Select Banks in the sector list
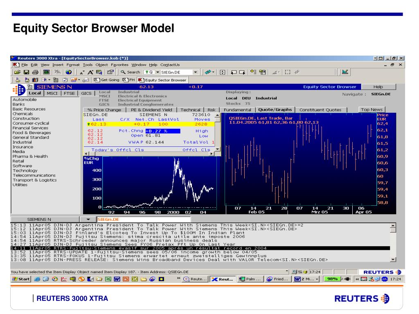419x314 pixels. (x=18, y=104)
